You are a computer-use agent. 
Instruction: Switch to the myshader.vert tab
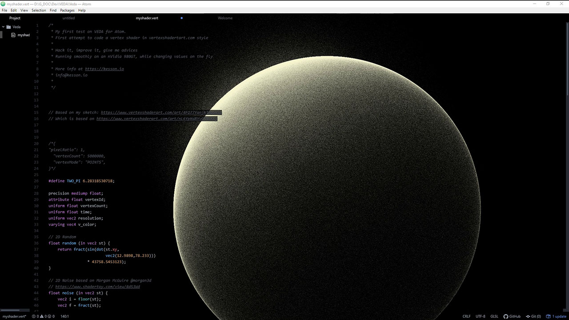(x=147, y=18)
